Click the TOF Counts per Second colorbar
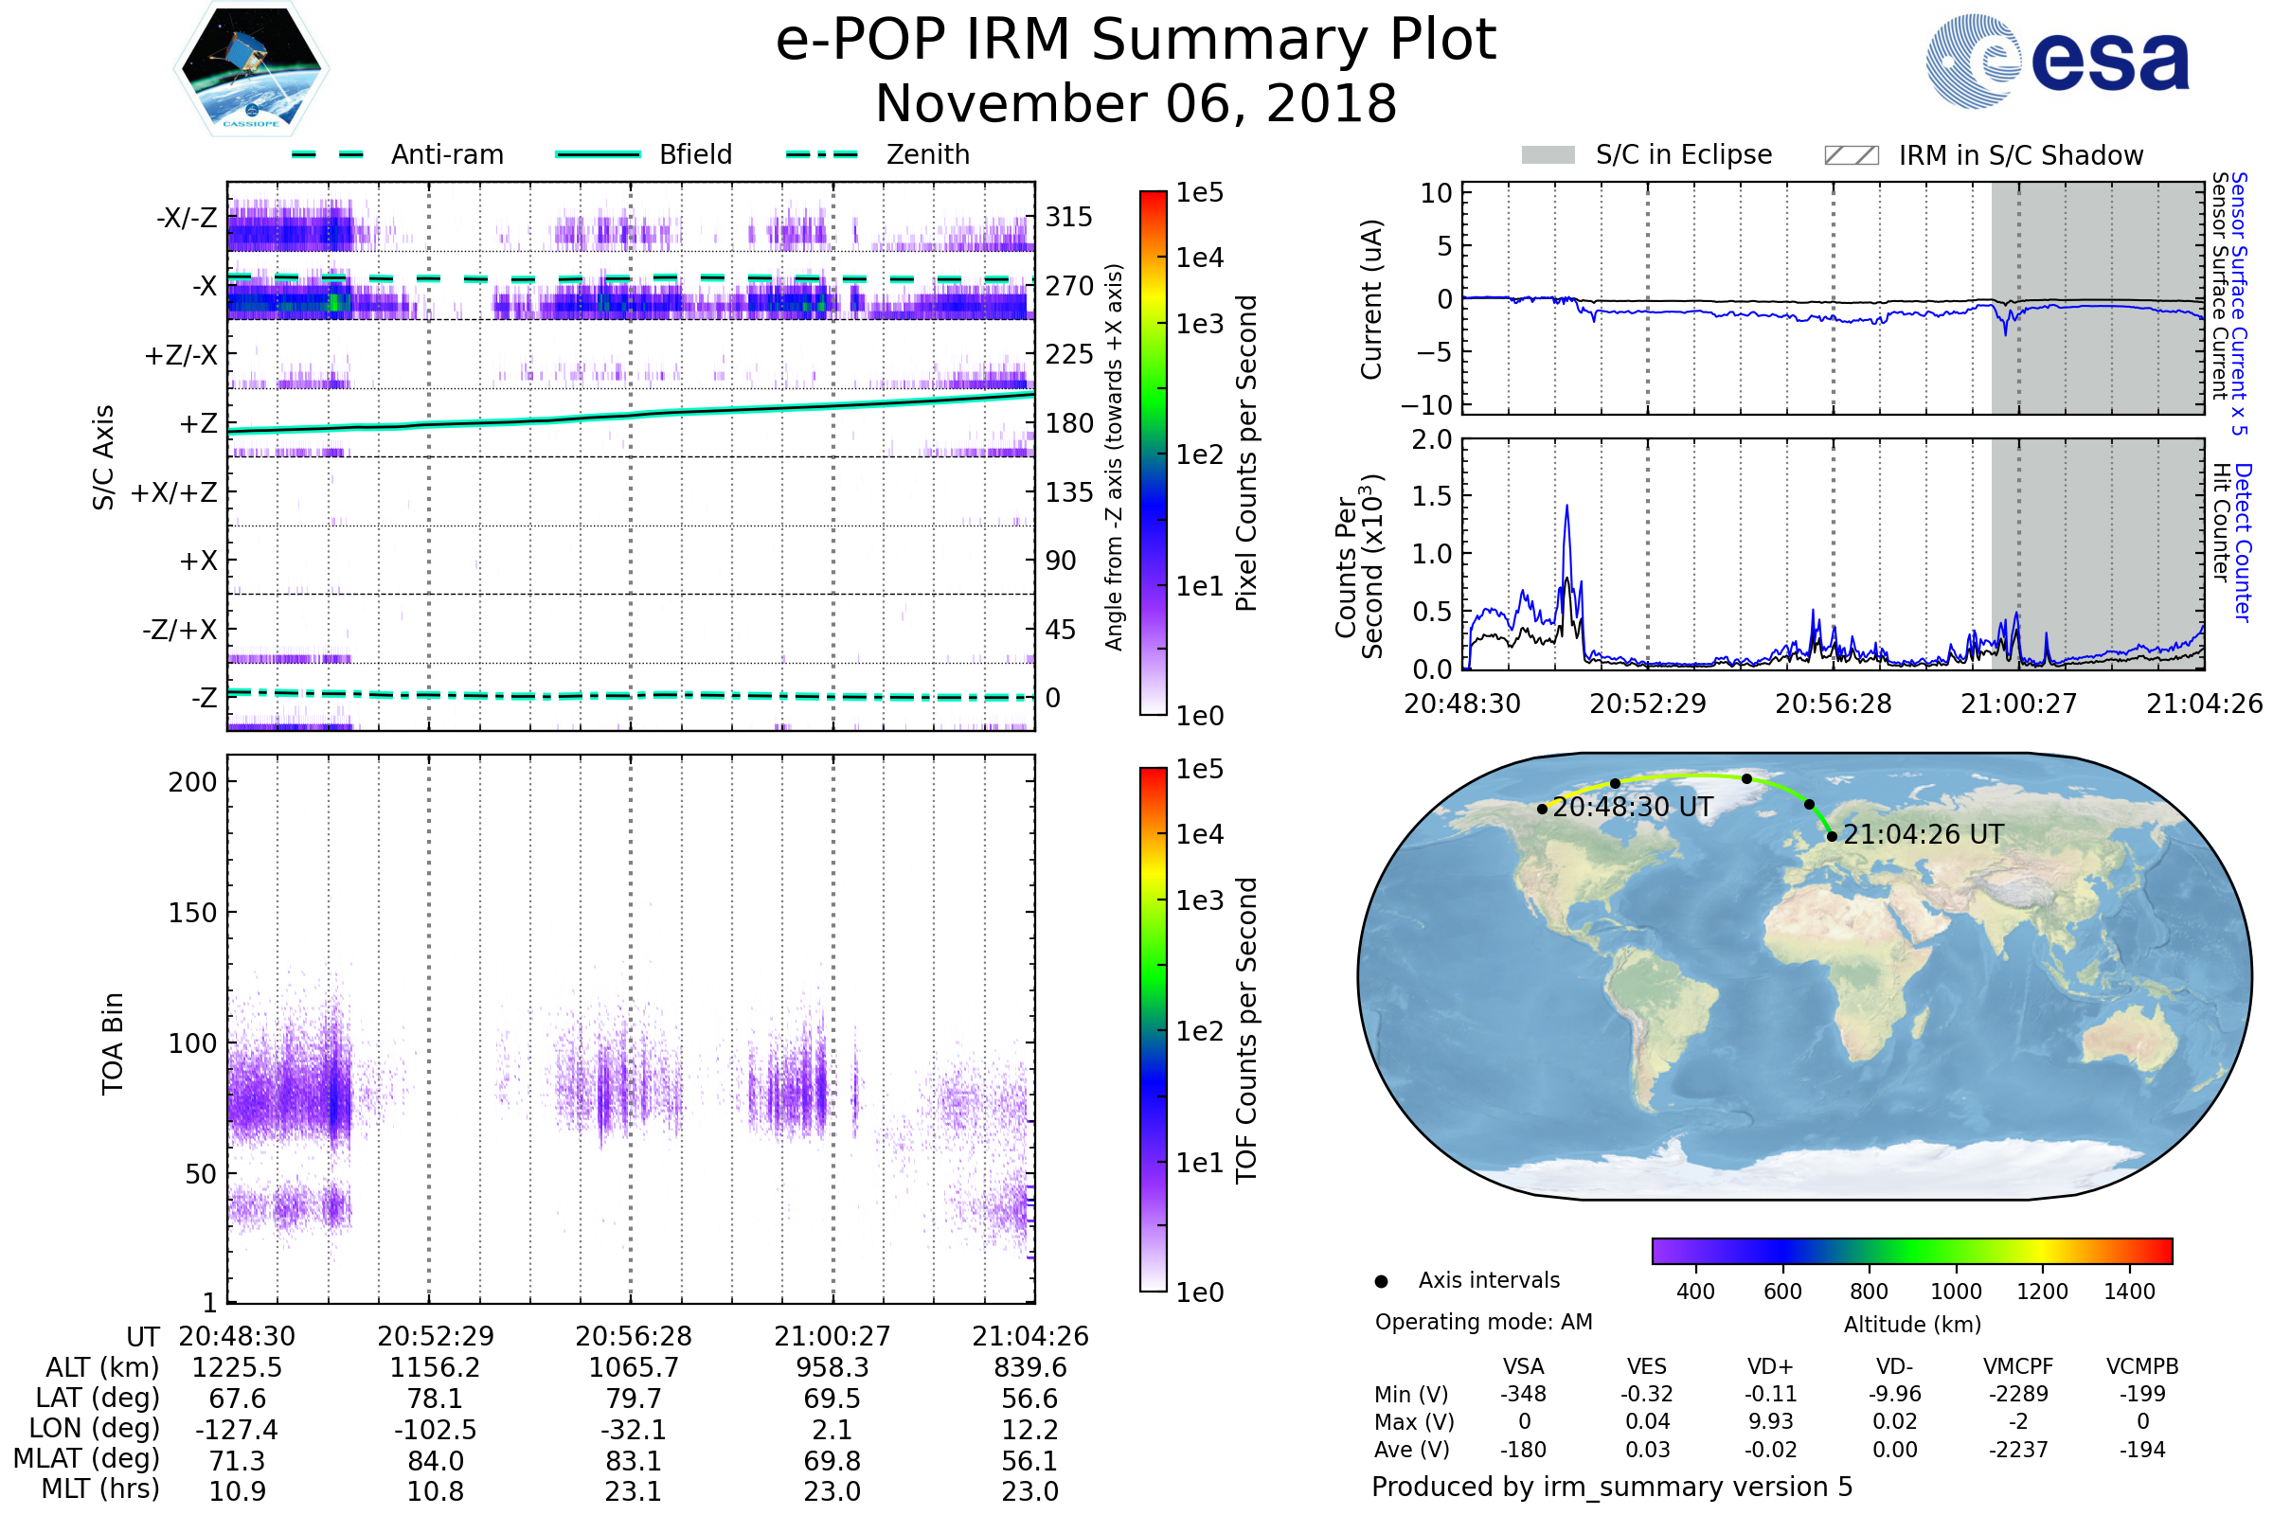The width and height of the screenshot is (2273, 1515). point(1153,1029)
